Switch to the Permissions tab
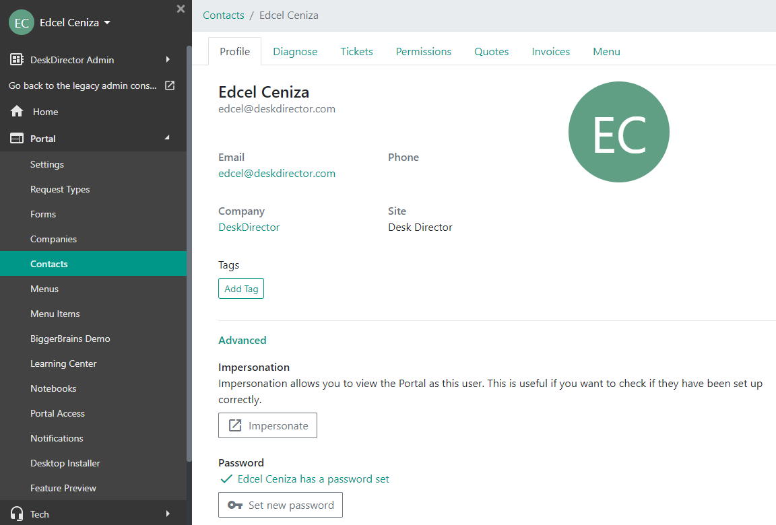776x525 pixels. pyautogui.click(x=424, y=51)
